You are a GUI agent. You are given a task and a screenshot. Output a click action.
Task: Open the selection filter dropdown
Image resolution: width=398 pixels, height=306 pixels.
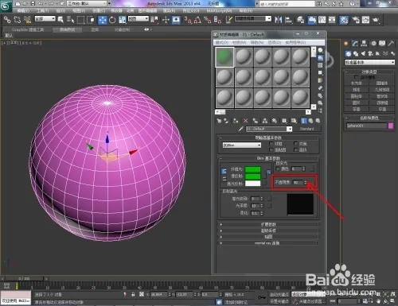tap(45, 19)
